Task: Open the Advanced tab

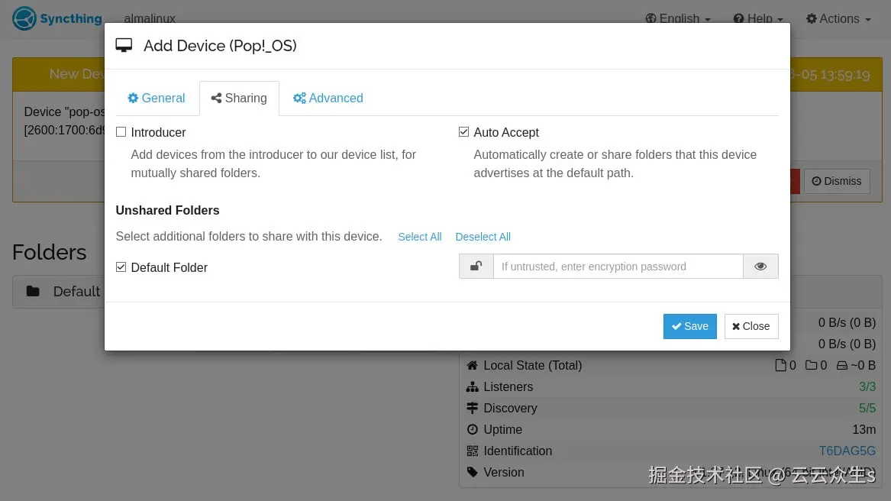Action: 328,99
